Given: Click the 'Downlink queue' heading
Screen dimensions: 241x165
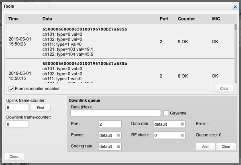Looking at the screenshot, I should coord(84,100).
